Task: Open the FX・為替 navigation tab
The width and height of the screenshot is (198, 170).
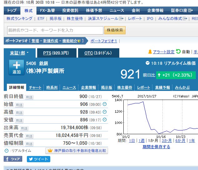Action: [x=47, y=11]
